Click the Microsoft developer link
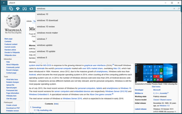The height and width of the screenshot is (114, 182). coord(157,90)
